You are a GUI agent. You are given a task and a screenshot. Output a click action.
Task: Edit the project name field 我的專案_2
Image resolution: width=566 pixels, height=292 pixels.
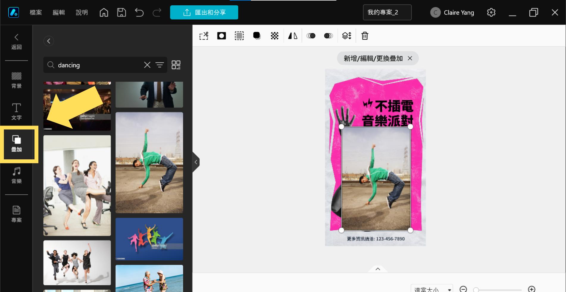387,12
